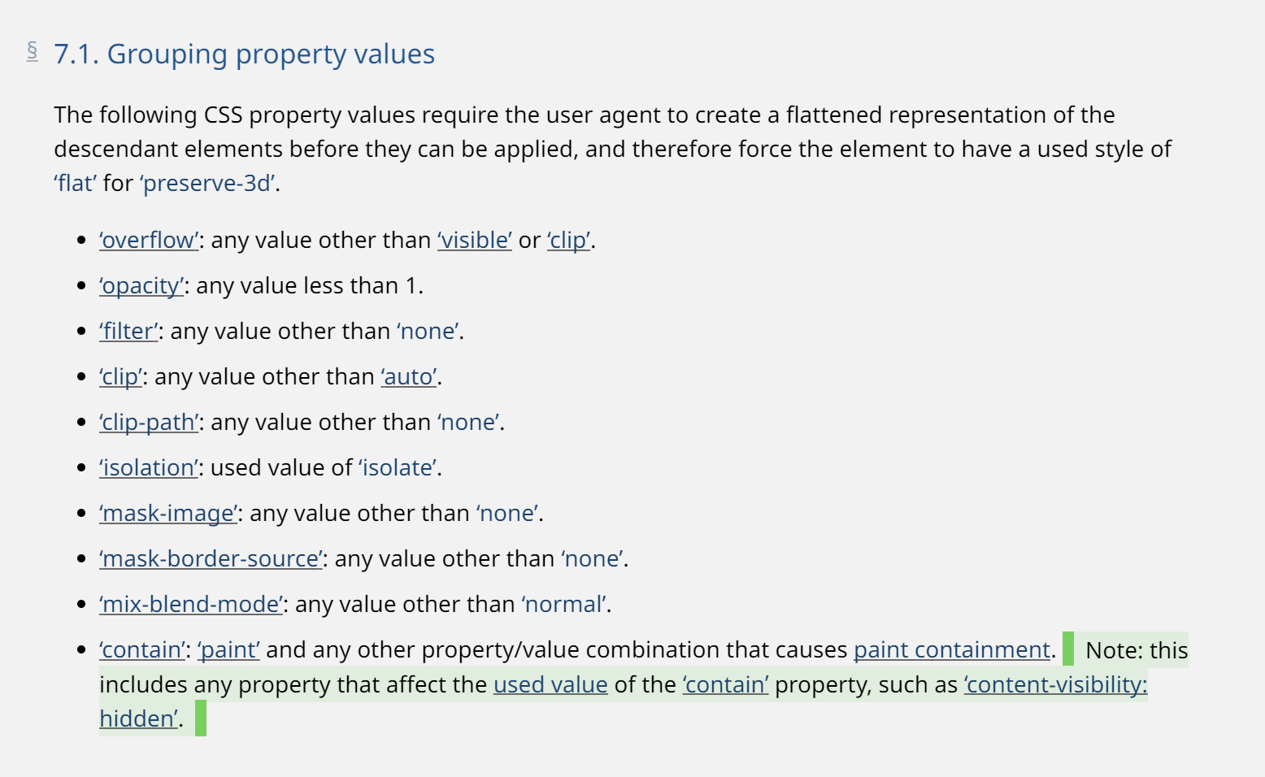The width and height of the screenshot is (1265, 777).
Task: Open the 'mix-blend-mode' property link
Action: 191,605
